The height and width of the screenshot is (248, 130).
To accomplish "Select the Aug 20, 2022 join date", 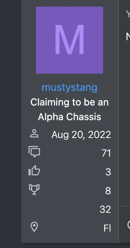I will [81, 135].
